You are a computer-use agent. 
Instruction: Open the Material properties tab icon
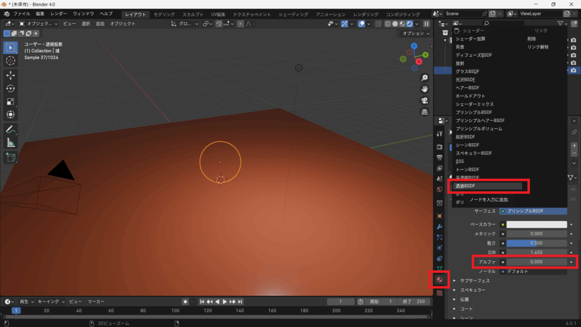pyautogui.click(x=439, y=280)
